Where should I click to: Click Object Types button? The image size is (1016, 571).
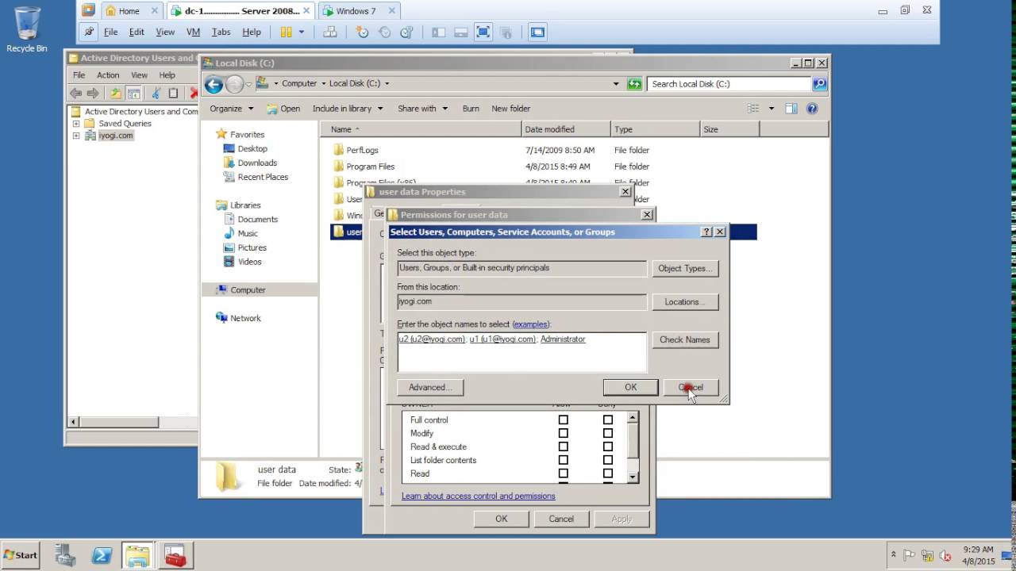tap(684, 268)
